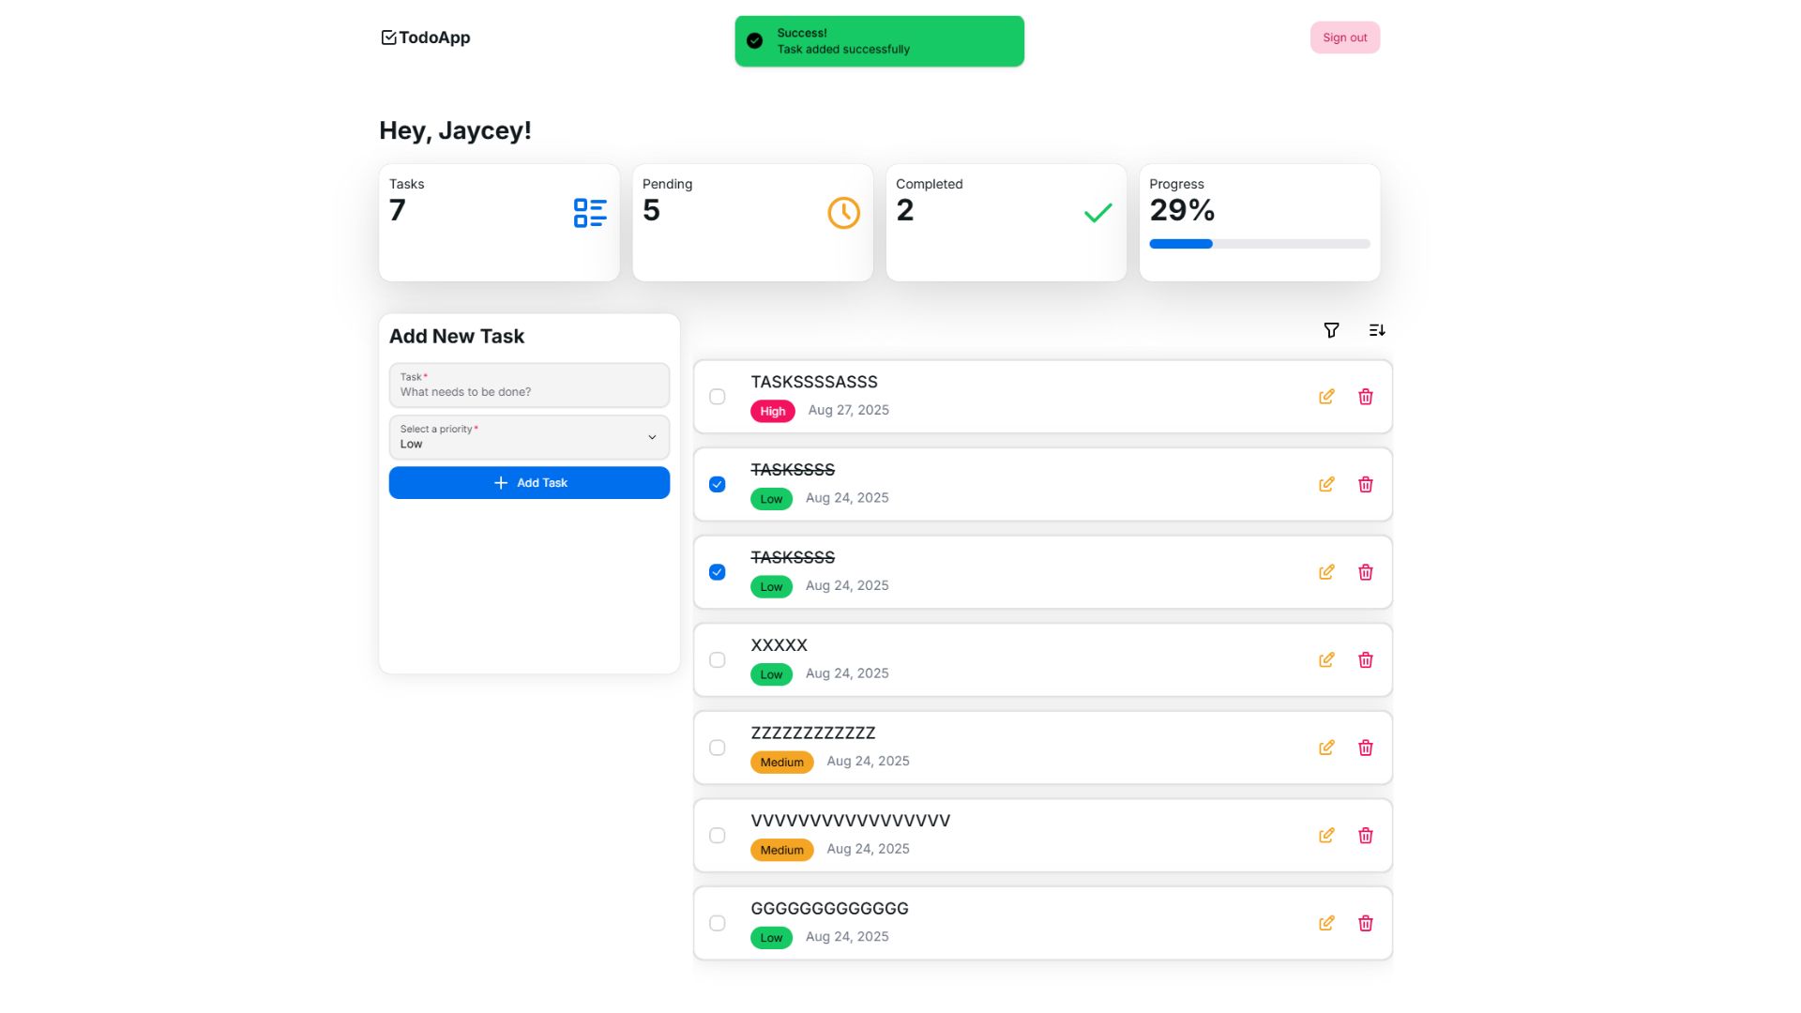Edit the XXXXX task
Screen dimensions: 1801x1013
tap(1326, 660)
